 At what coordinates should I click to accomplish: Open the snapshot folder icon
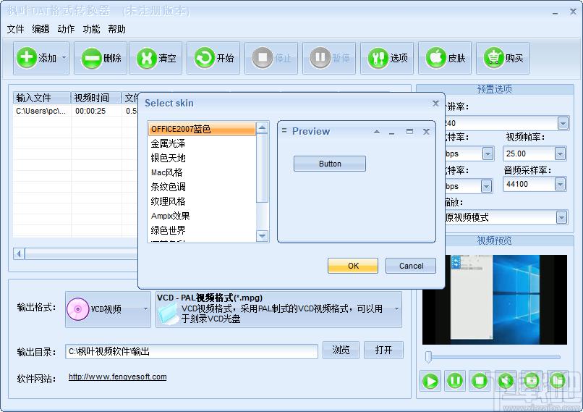coord(557,381)
